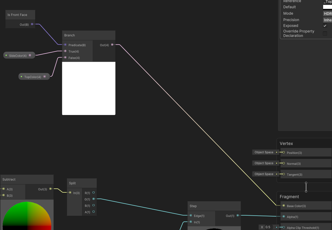Enable Override Property Declaration checkbox
This screenshot has width=332, height=230.
(x=325, y=34)
